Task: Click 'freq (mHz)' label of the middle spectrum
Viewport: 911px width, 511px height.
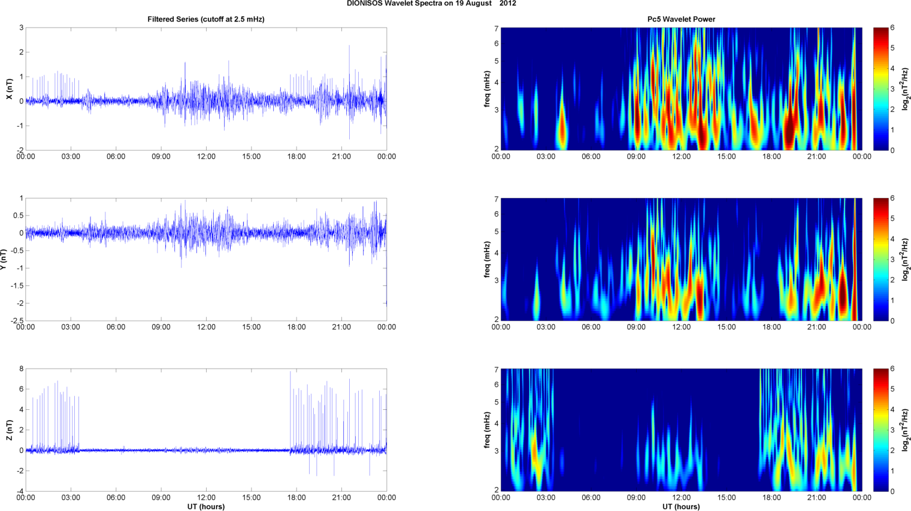Action: [488, 260]
